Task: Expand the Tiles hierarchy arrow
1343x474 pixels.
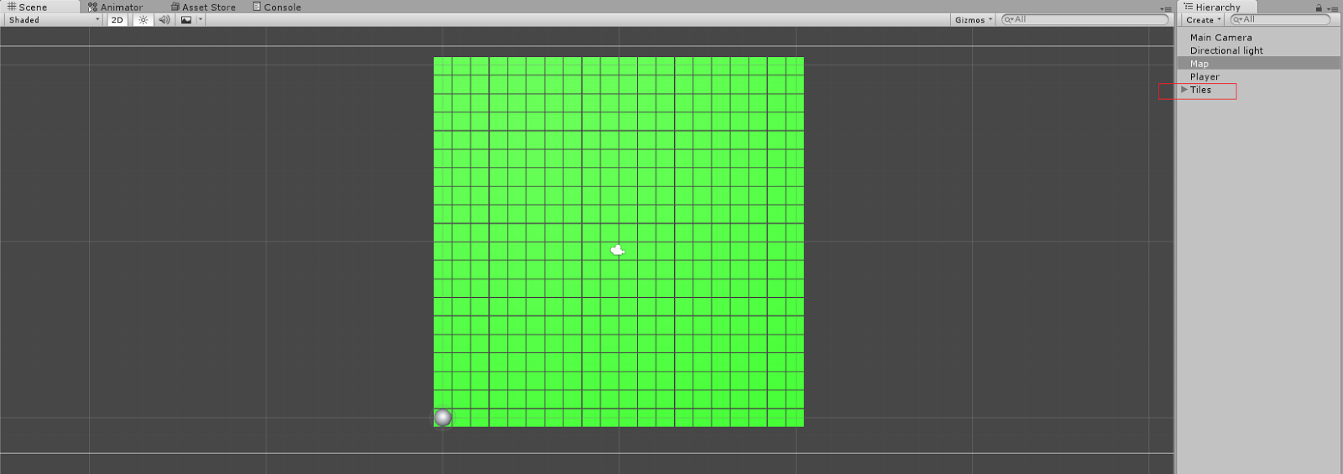Action: point(1184,90)
